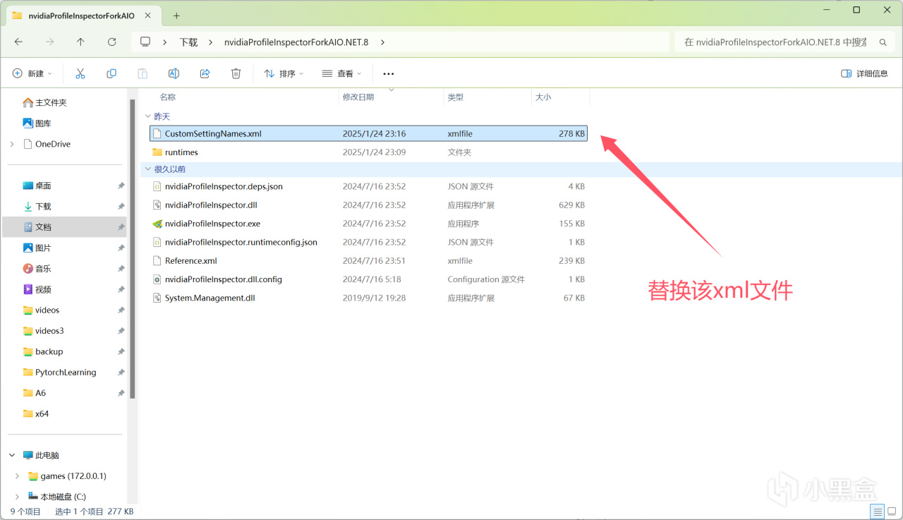Select nvidiaProfileInspector.deps.json file
903x520 pixels.
pos(224,187)
